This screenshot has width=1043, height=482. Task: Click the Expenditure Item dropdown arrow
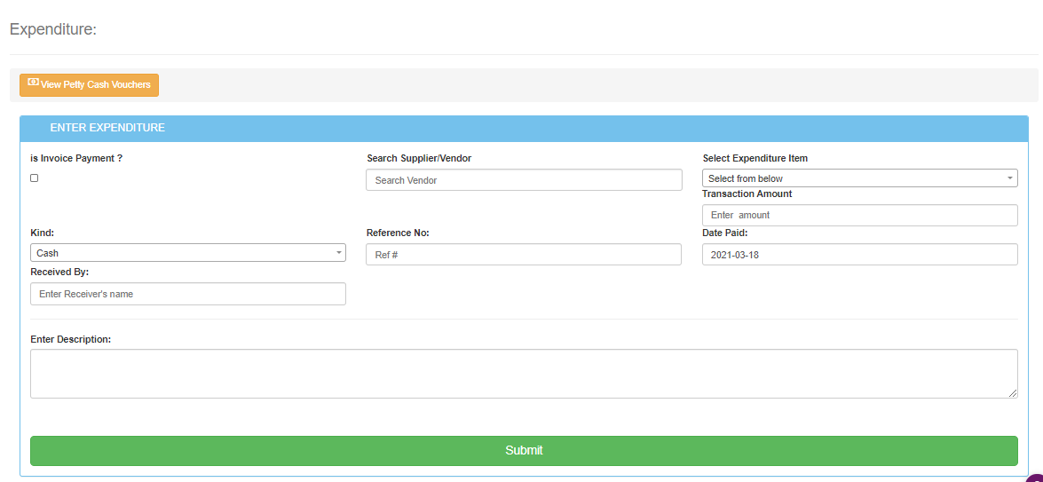point(1009,178)
